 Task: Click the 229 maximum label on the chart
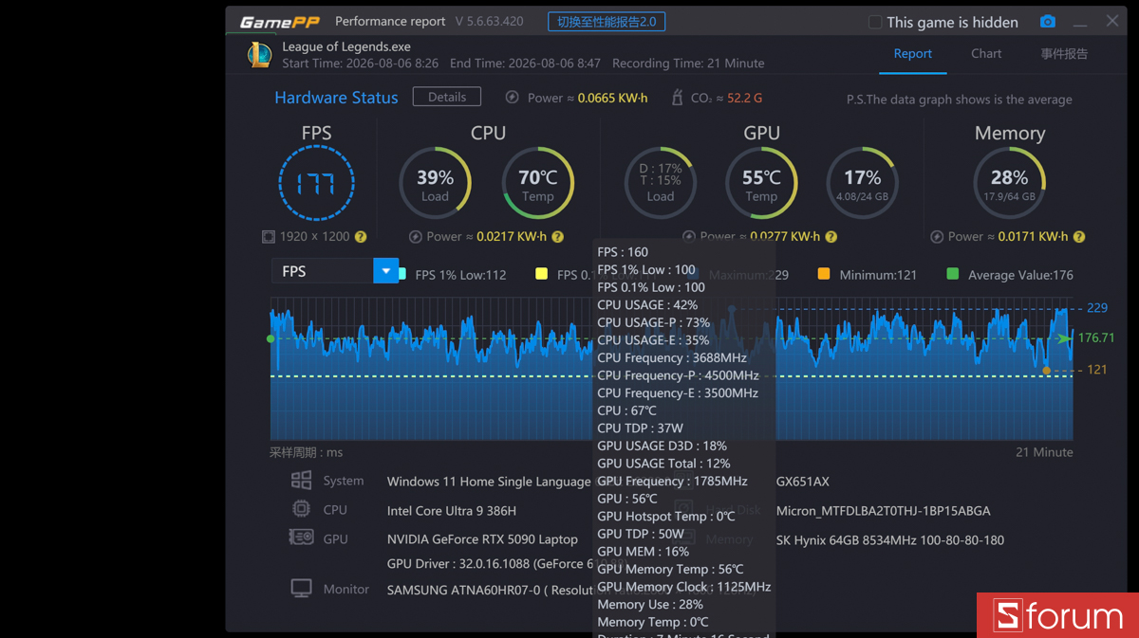point(1097,308)
